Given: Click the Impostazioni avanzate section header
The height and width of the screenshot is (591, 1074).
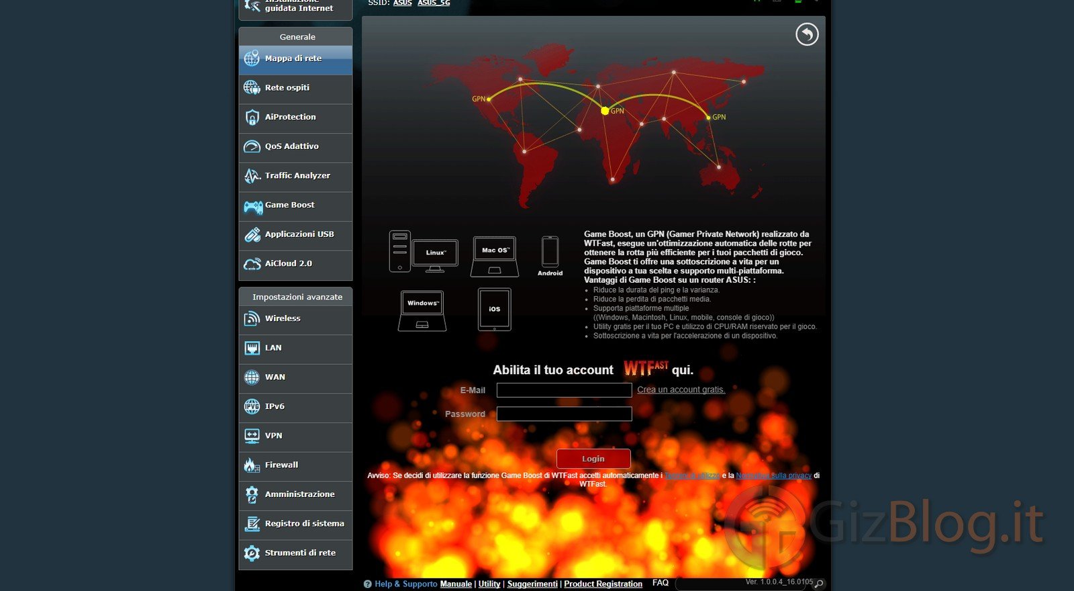Looking at the screenshot, I should pyautogui.click(x=295, y=297).
